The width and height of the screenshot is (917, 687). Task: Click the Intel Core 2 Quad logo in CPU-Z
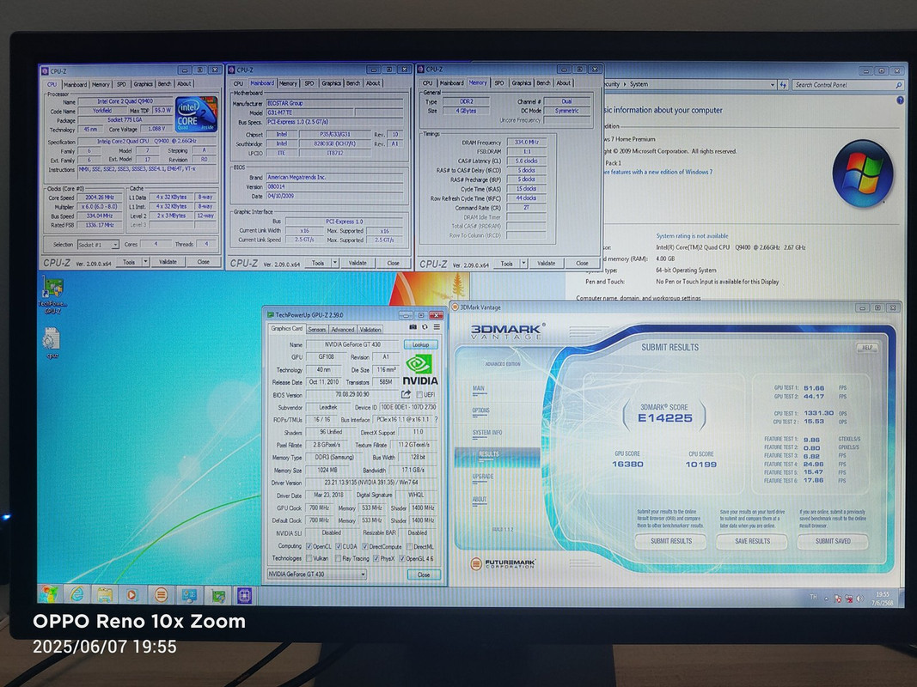[196, 114]
